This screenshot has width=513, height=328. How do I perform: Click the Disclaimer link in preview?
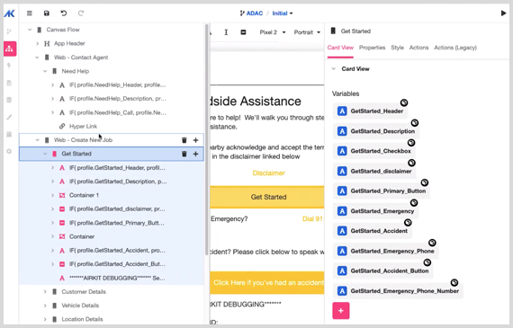coord(268,173)
